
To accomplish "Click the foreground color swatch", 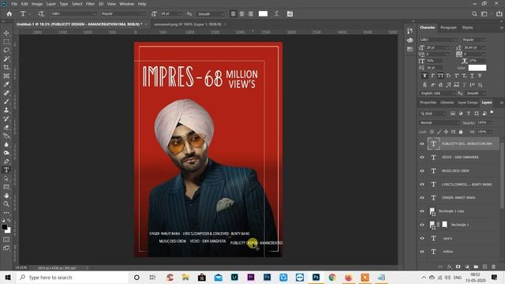I will pos(5,227).
